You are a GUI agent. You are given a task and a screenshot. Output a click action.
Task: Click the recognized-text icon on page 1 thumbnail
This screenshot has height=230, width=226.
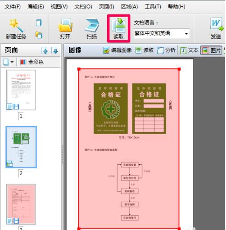(x=9, y=107)
